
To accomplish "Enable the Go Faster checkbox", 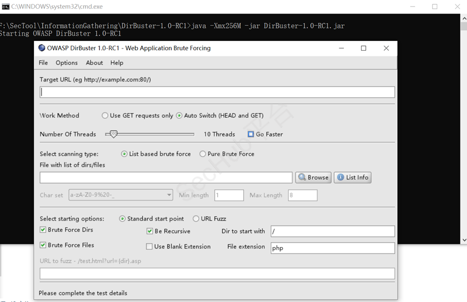I will pos(251,134).
